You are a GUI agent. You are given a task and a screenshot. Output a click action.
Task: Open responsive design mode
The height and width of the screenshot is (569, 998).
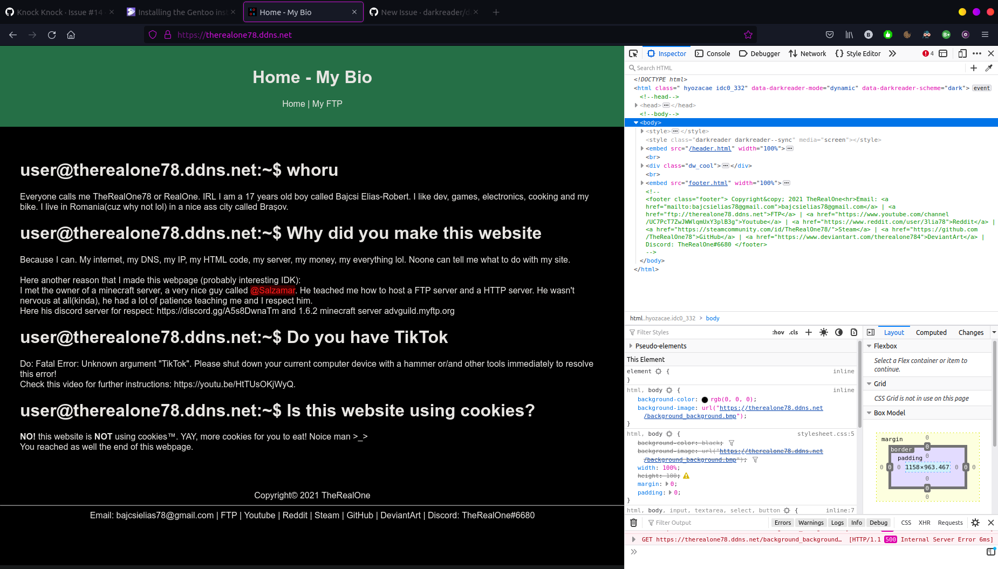click(x=962, y=53)
